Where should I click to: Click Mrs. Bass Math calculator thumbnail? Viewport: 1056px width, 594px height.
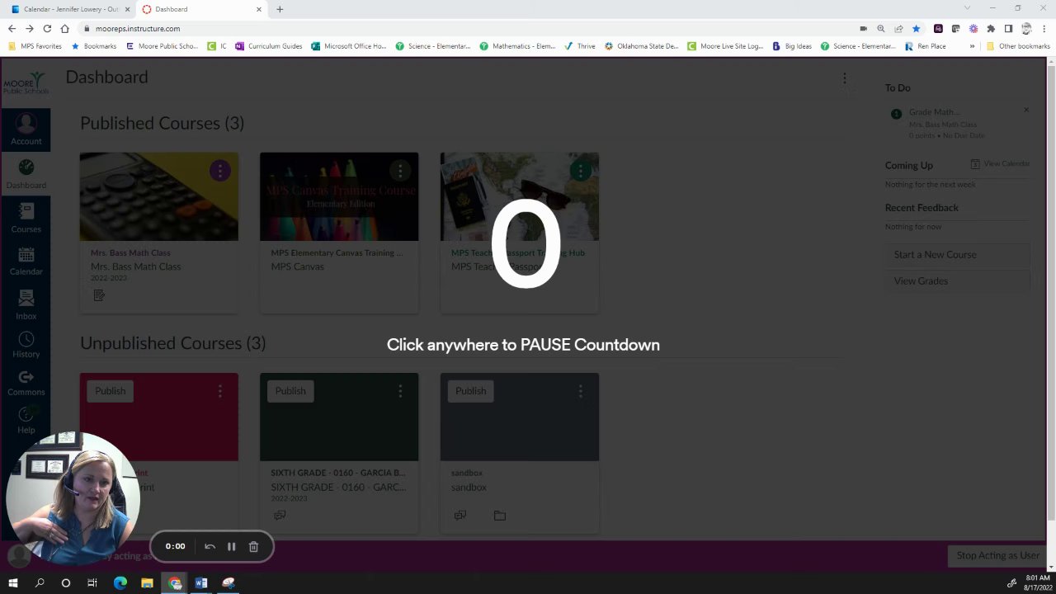tap(159, 196)
